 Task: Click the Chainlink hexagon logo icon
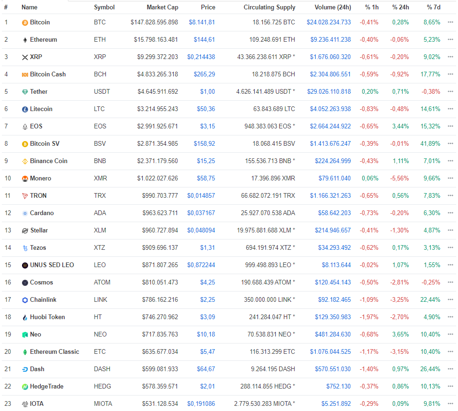pyautogui.click(x=25, y=300)
